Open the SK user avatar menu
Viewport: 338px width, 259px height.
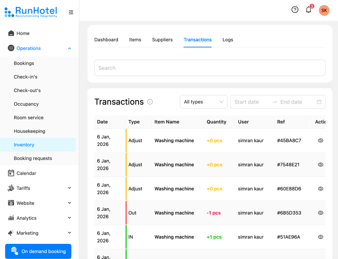(324, 10)
